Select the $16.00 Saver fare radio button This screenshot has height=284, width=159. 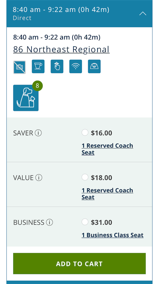pyautogui.click(x=85, y=132)
